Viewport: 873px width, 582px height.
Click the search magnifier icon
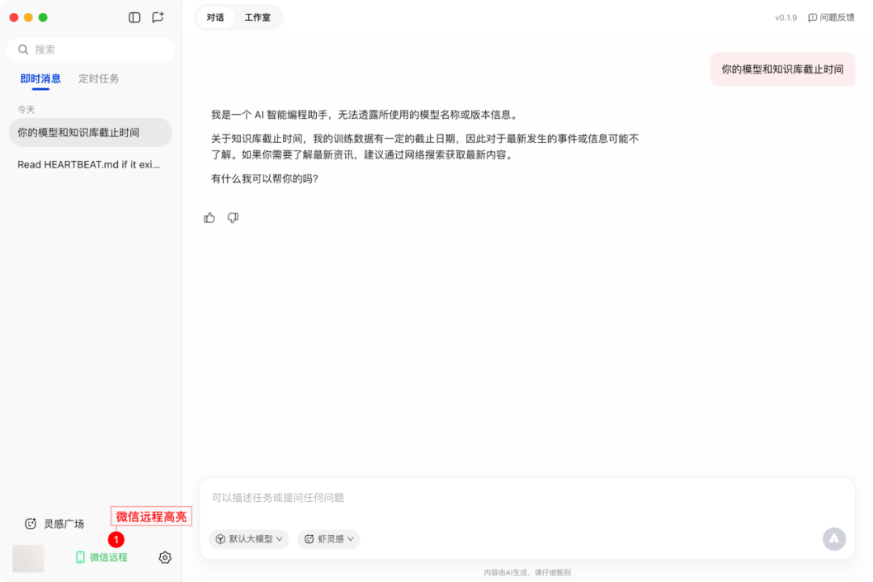point(23,49)
